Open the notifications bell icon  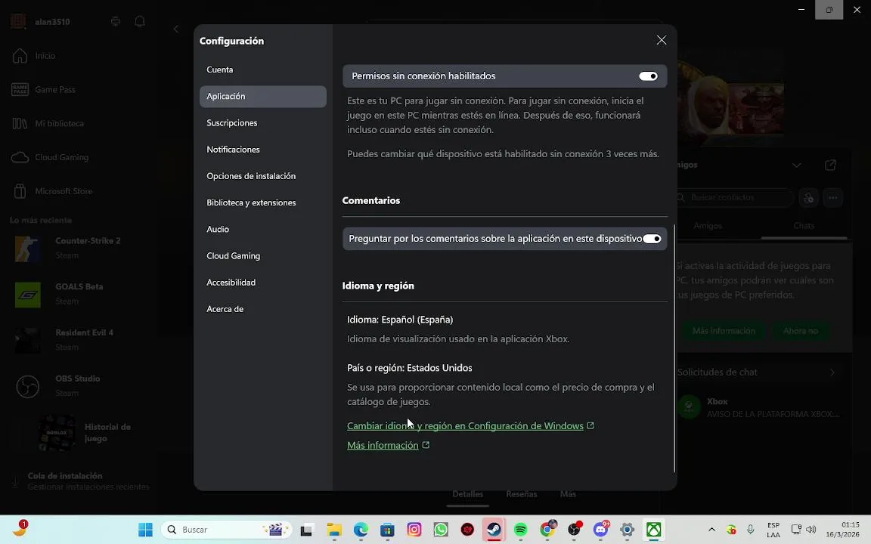[140, 22]
